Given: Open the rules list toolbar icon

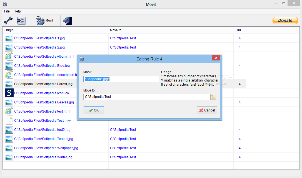Looking at the screenshot, I should click(x=21, y=20).
